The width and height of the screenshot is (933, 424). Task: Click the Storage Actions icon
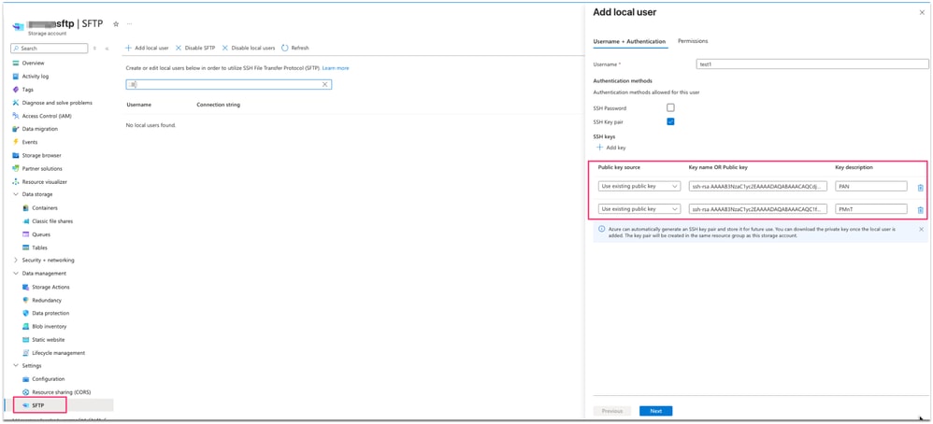coord(25,287)
